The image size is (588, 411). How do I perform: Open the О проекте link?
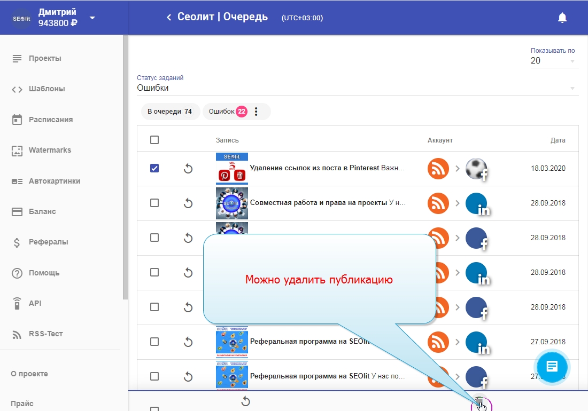(x=29, y=374)
